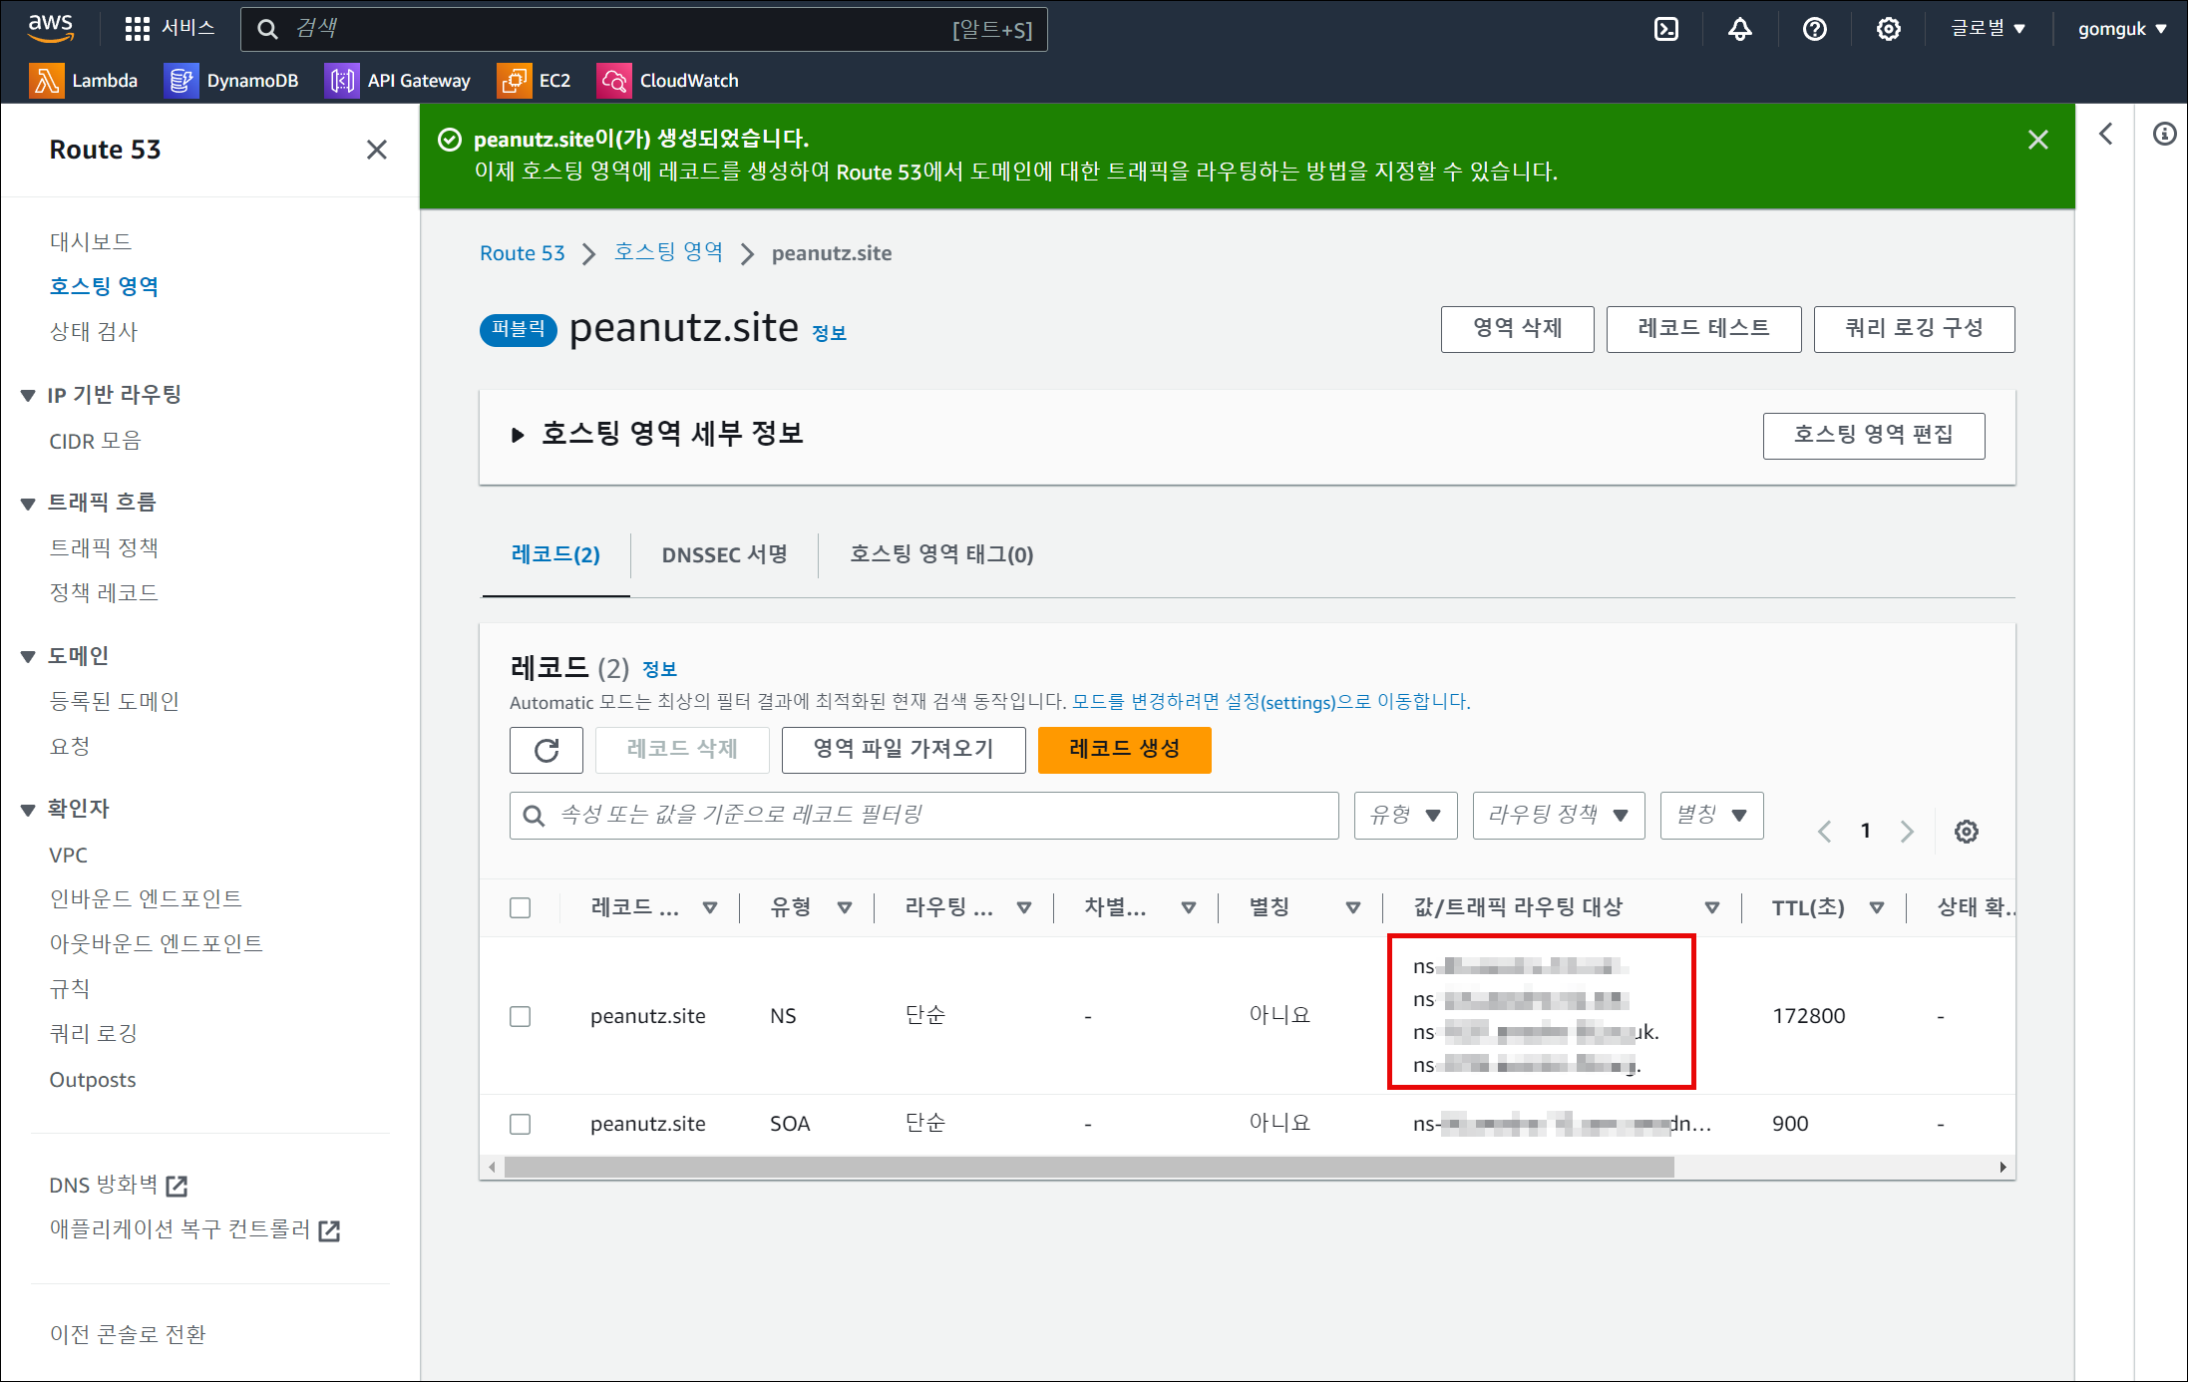Open the CloudWatch shortcut icon
Viewport: 2188px width, 1382px height.
(x=613, y=81)
